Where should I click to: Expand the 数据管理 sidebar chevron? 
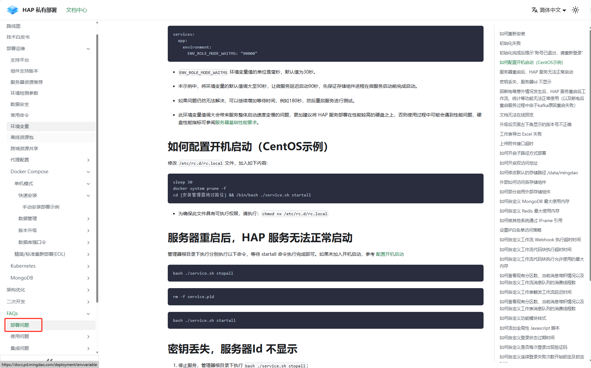click(x=88, y=219)
